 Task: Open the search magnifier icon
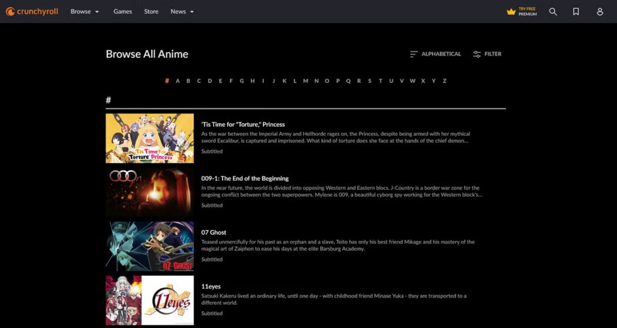pyautogui.click(x=553, y=12)
